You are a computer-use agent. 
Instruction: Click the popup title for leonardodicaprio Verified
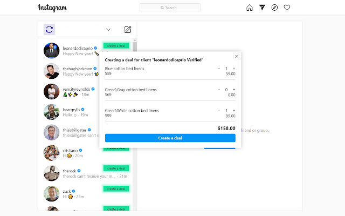(x=154, y=60)
